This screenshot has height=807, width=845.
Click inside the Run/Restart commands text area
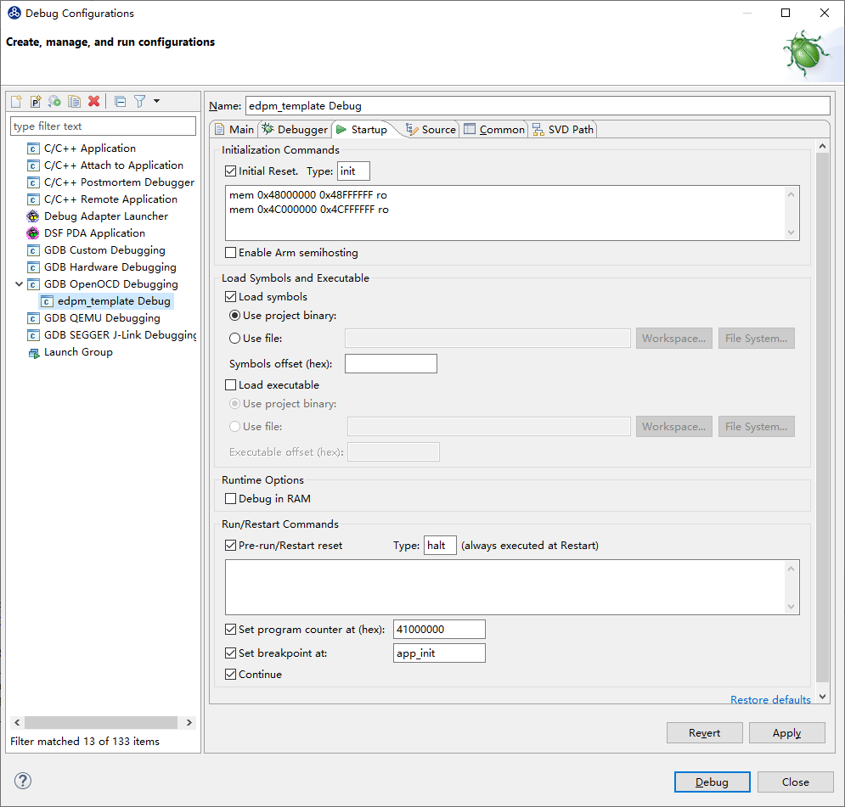pyautogui.click(x=505, y=587)
